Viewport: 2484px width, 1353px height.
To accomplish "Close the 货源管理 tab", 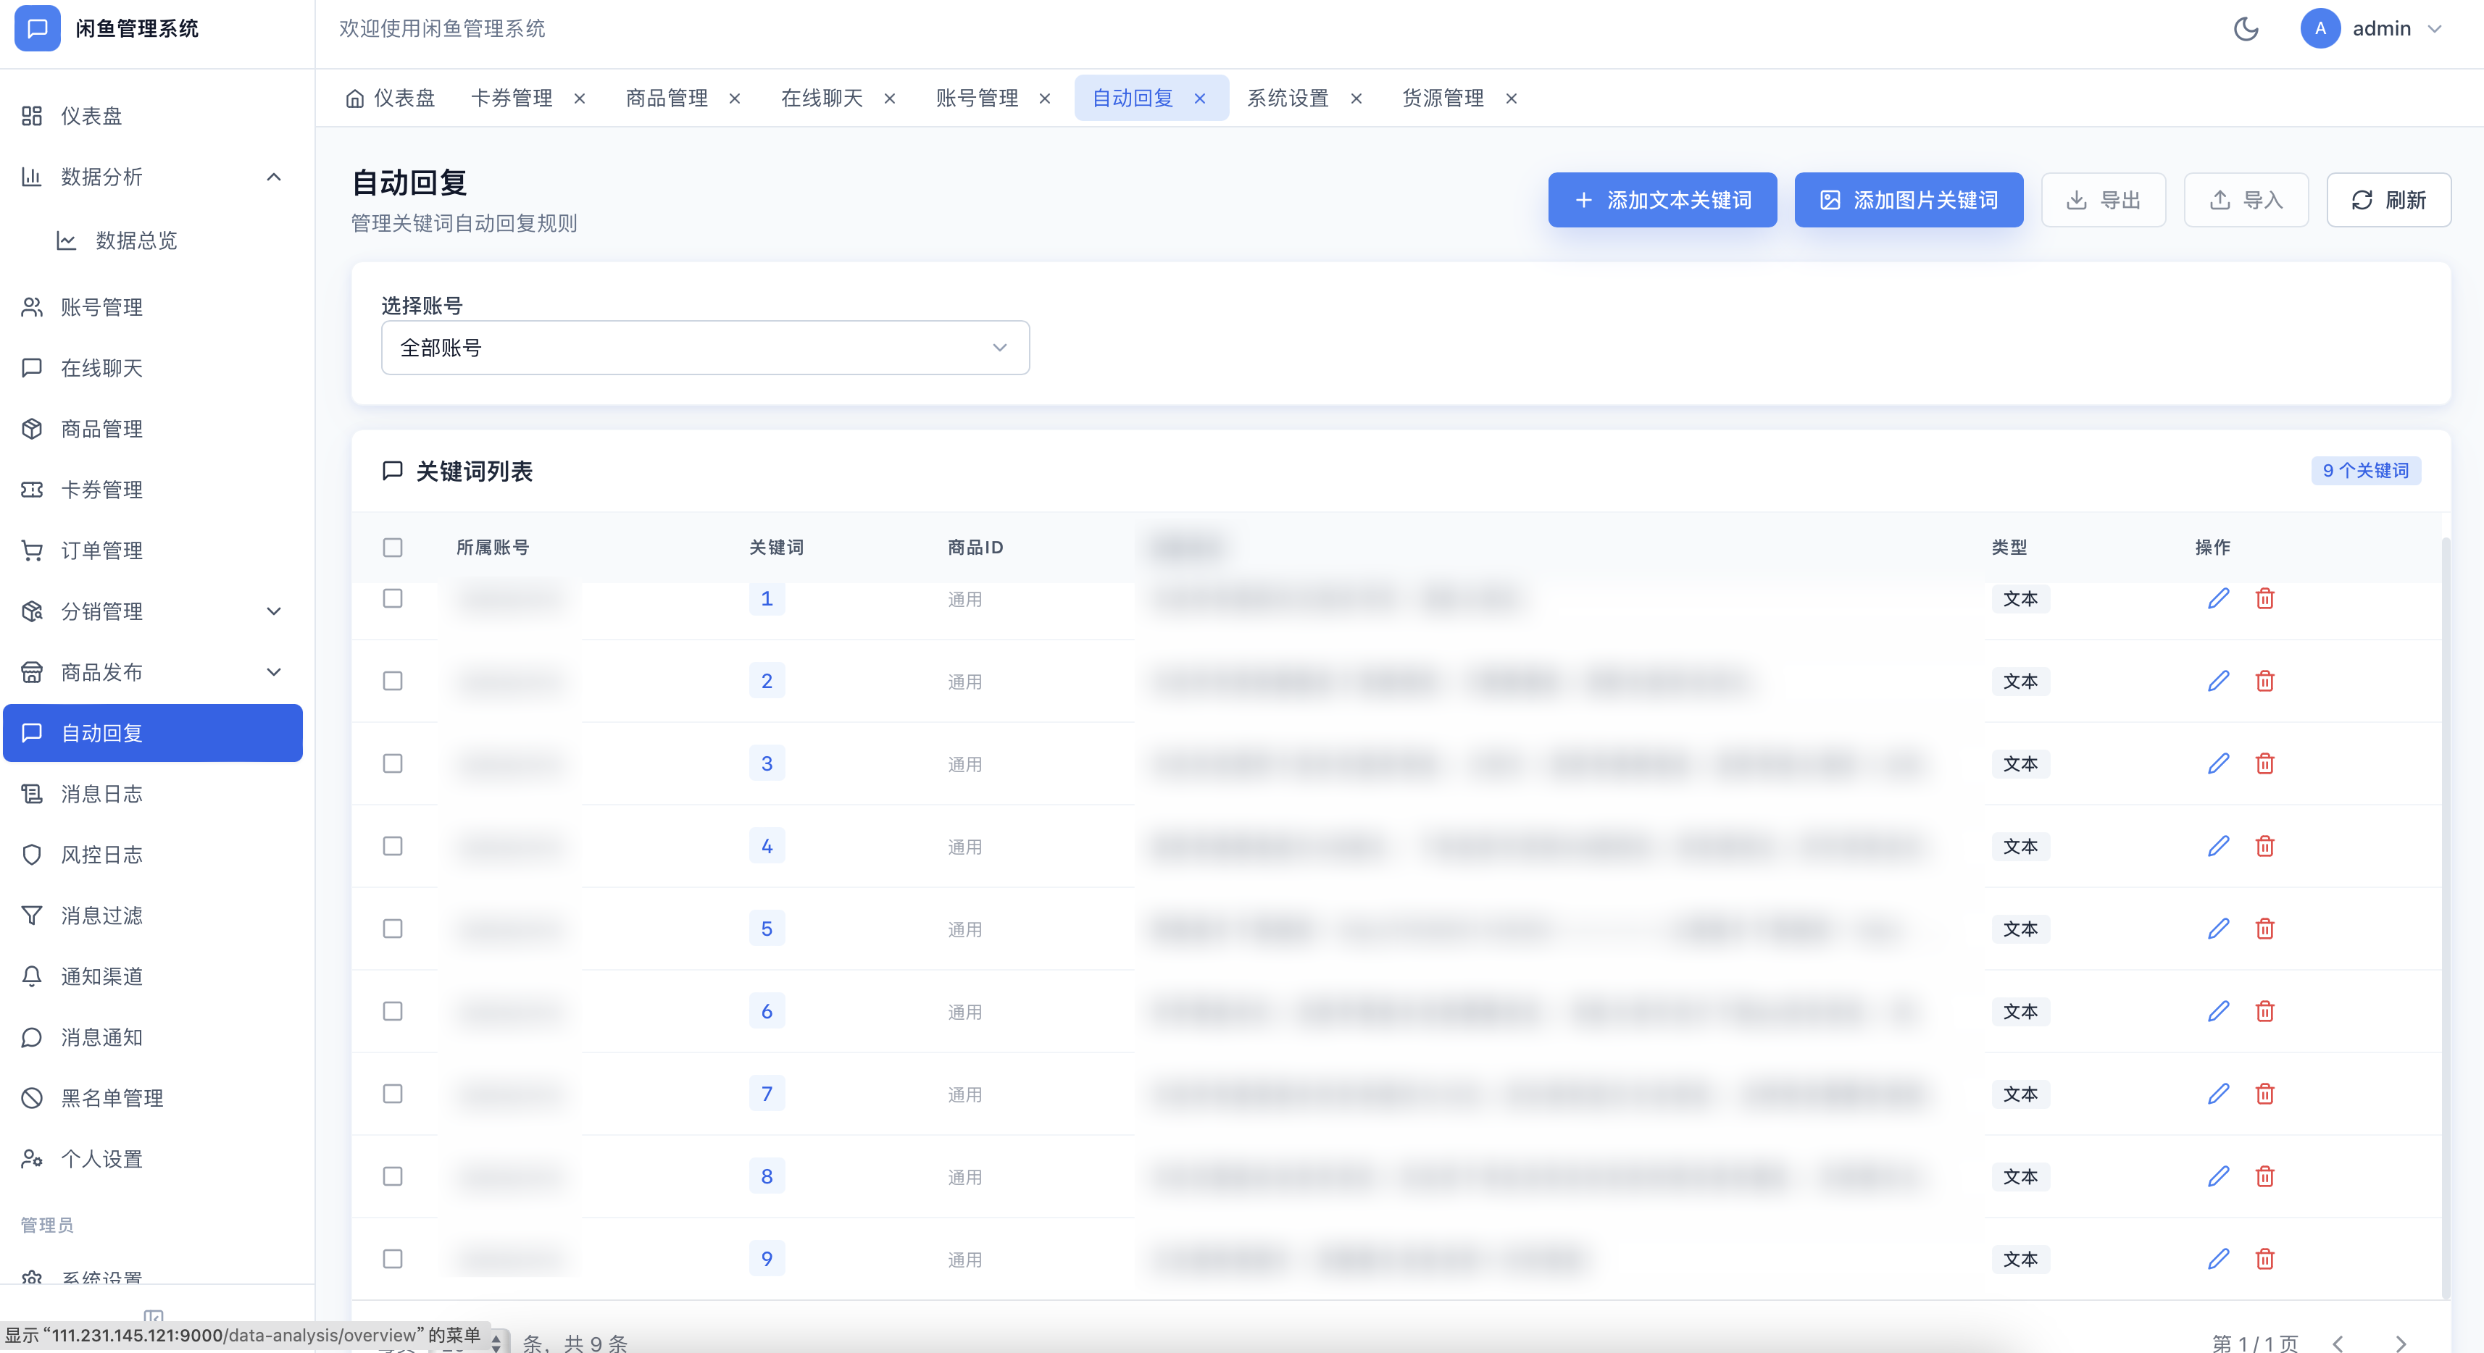I will point(1511,99).
